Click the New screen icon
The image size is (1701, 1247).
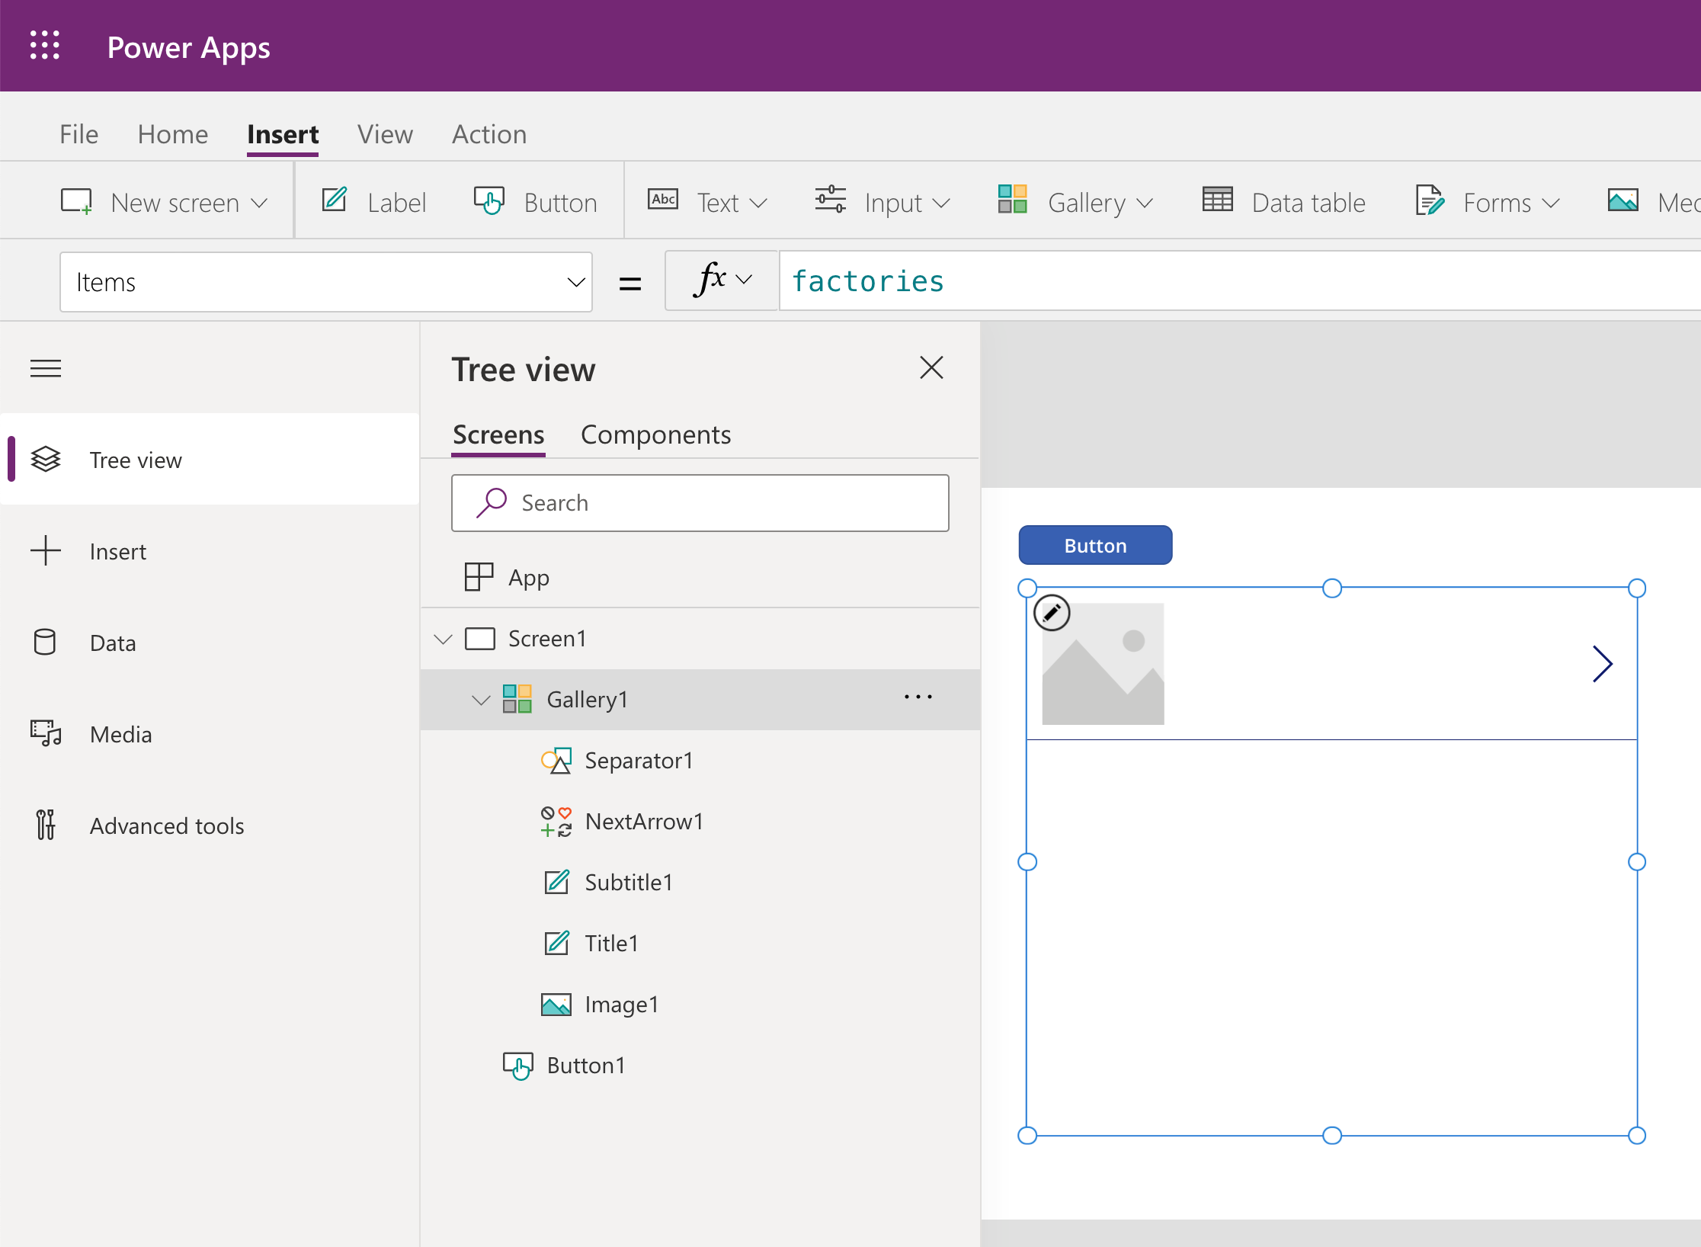pyautogui.click(x=77, y=202)
